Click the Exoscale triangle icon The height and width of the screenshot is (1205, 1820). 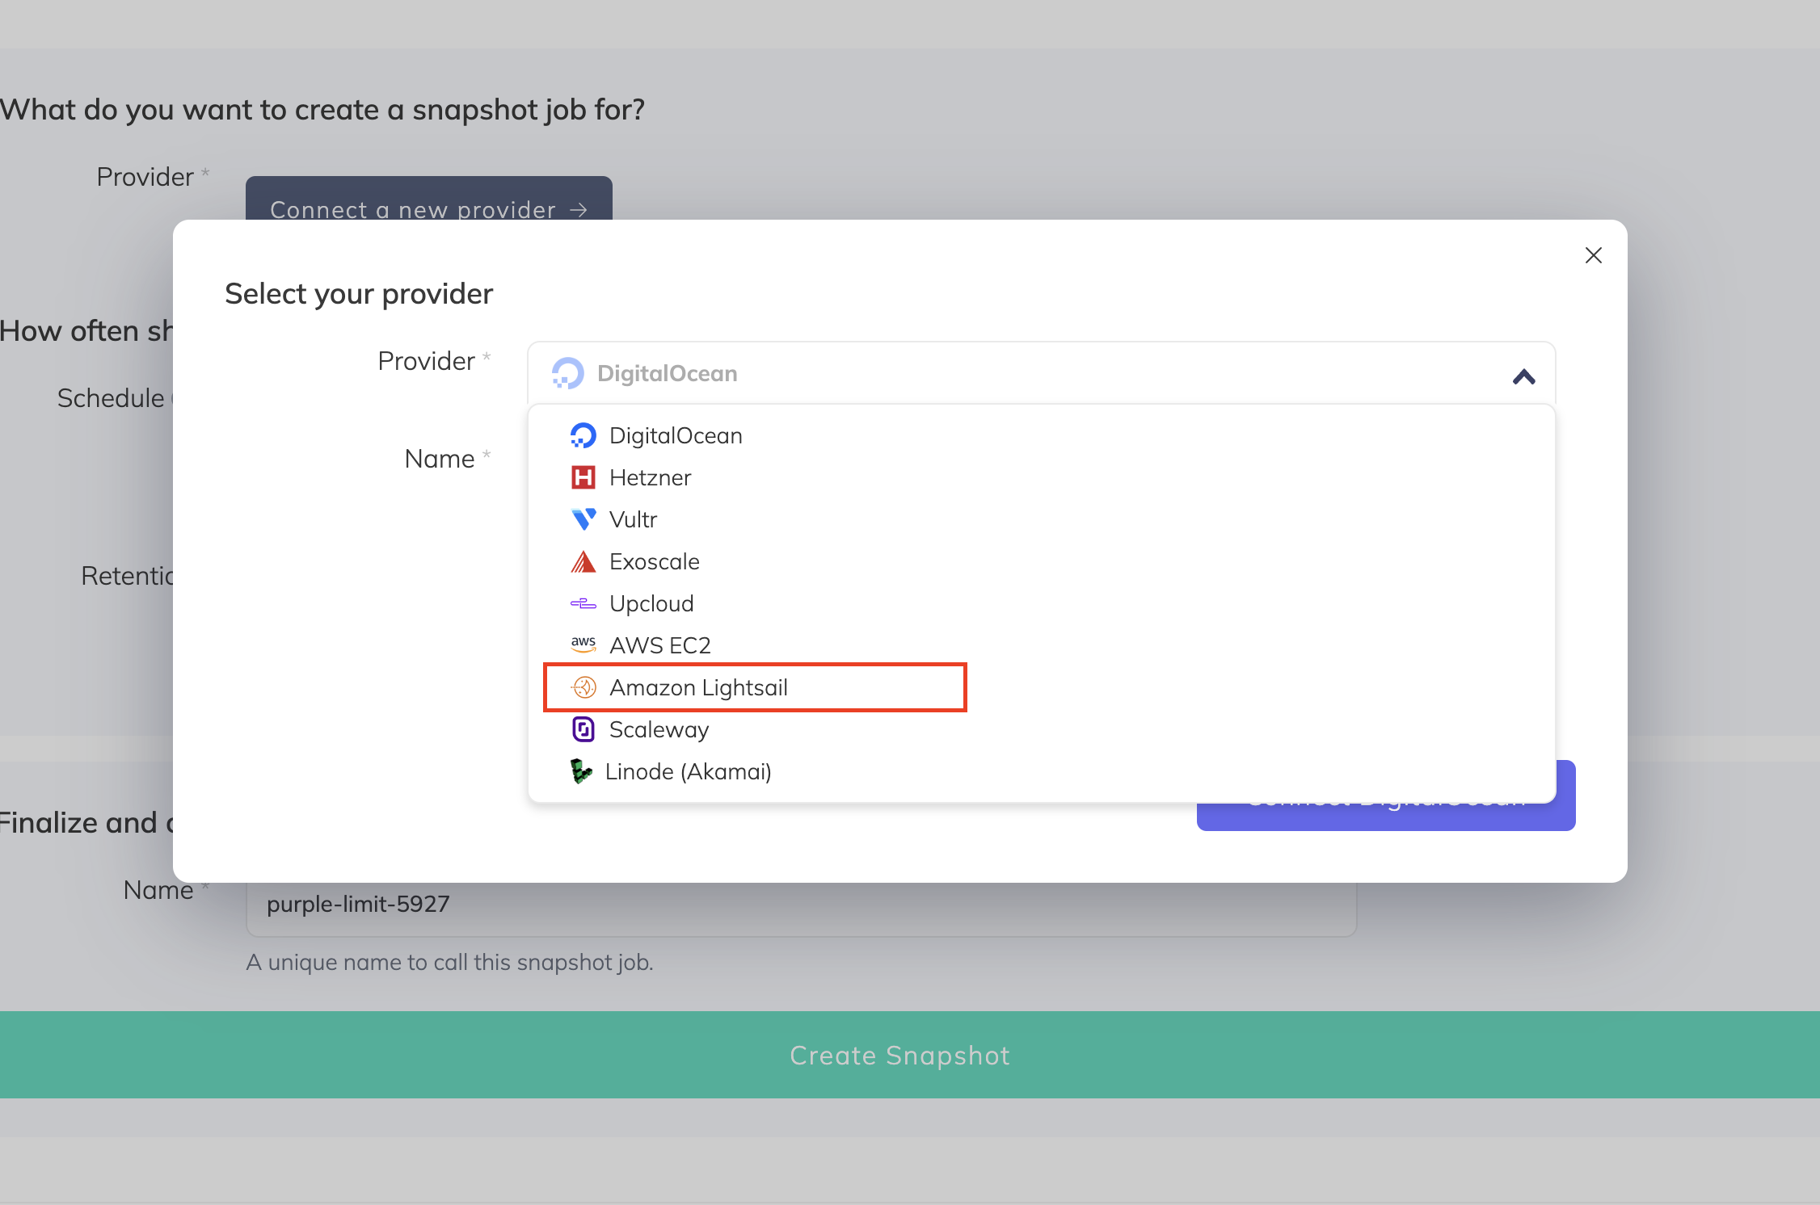pos(582,561)
